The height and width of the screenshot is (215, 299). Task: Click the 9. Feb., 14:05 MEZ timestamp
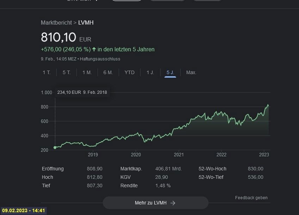pyautogui.click(x=58, y=59)
